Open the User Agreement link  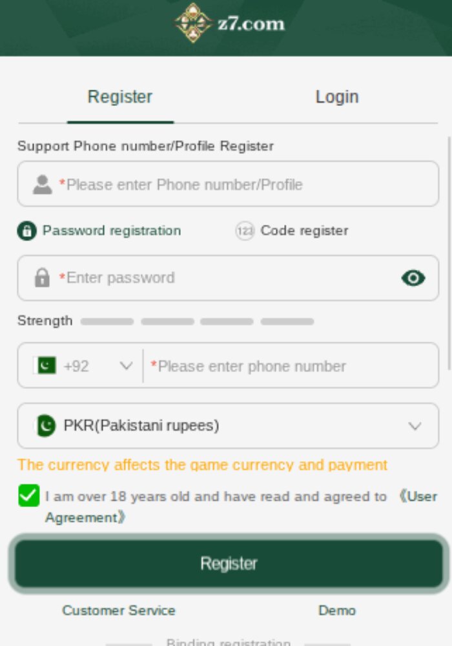pyautogui.click(x=241, y=506)
